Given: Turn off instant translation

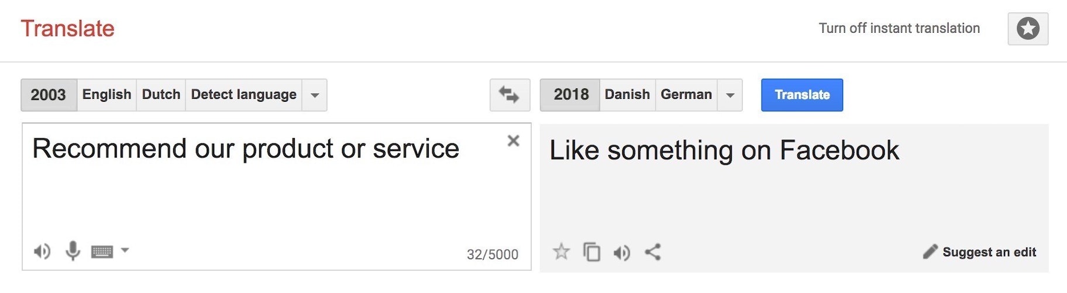Looking at the screenshot, I should coord(899,28).
